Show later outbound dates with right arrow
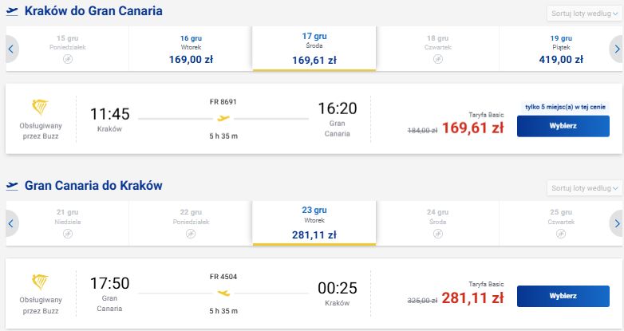This screenshot has width=624, height=331. [x=617, y=49]
